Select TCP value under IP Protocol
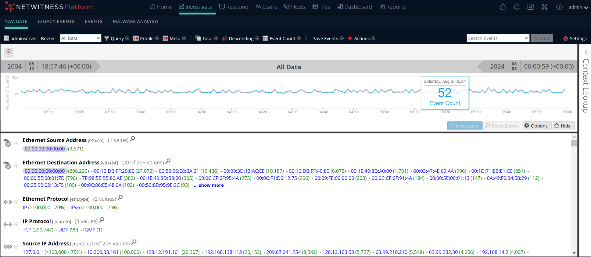This screenshot has height=257, width=591. click(27, 230)
